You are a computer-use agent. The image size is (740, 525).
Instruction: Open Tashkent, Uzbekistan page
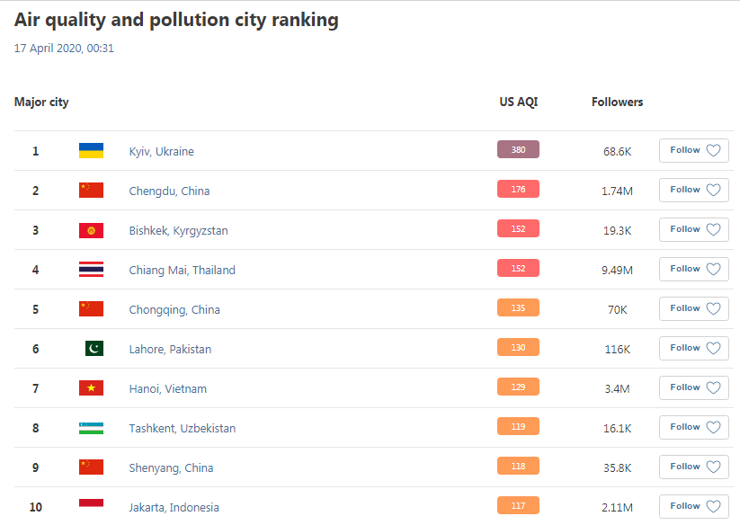(x=182, y=429)
